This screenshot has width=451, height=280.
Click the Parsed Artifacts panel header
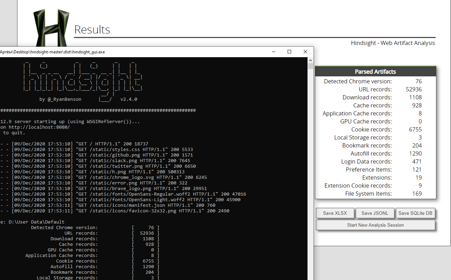pos(376,71)
